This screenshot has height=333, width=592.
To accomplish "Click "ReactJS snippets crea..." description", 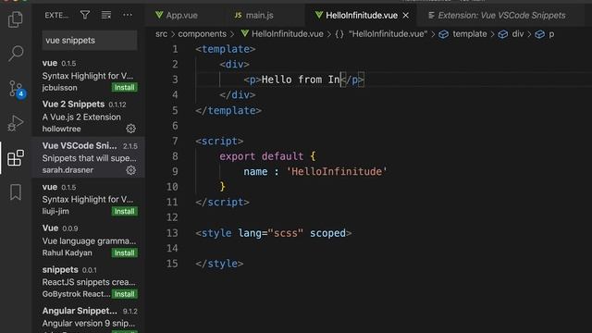I will point(89,282).
